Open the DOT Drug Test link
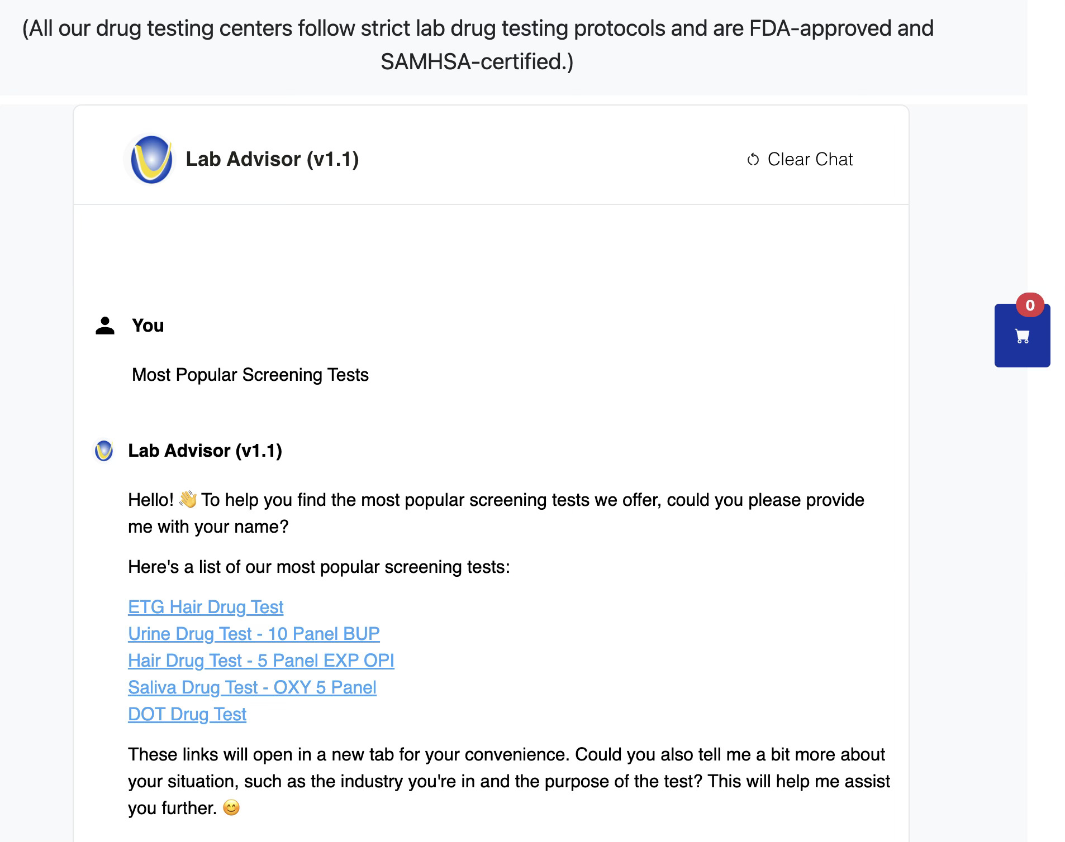The height and width of the screenshot is (842, 1065). pyautogui.click(x=187, y=714)
